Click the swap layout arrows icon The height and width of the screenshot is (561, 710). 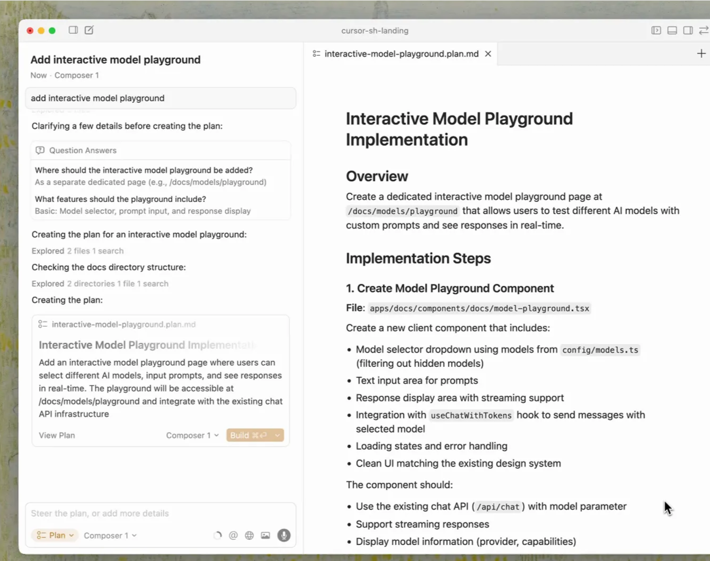point(704,31)
